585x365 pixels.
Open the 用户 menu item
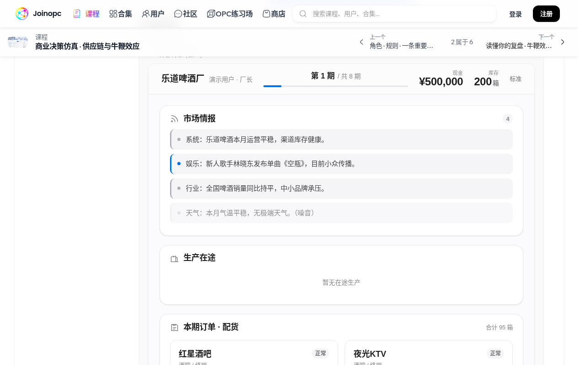[153, 14]
